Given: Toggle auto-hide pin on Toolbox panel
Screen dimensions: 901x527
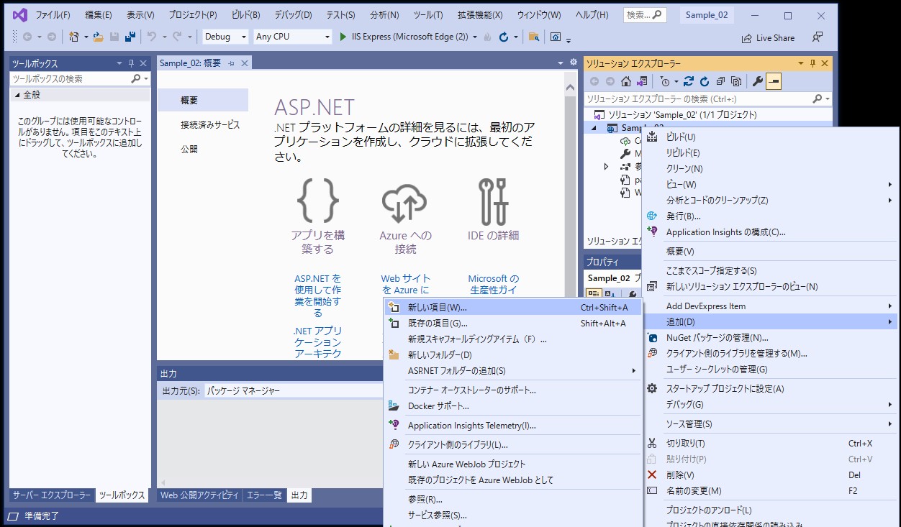Looking at the screenshot, I should click(131, 63).
